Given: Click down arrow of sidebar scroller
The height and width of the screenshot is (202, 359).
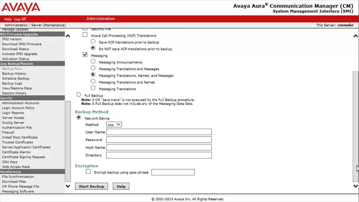Looking at the screenshot, I should (x=68, y=186).
